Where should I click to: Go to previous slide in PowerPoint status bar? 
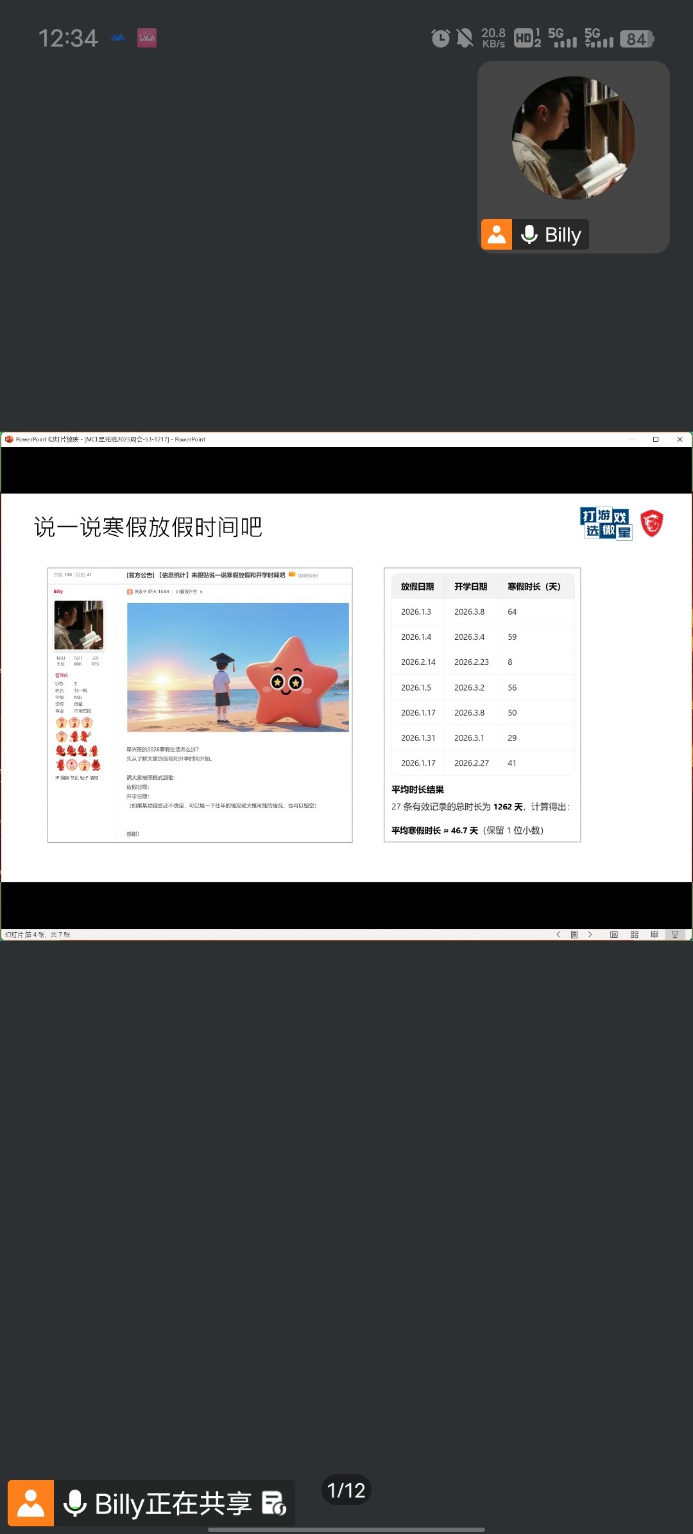point(558,935)
